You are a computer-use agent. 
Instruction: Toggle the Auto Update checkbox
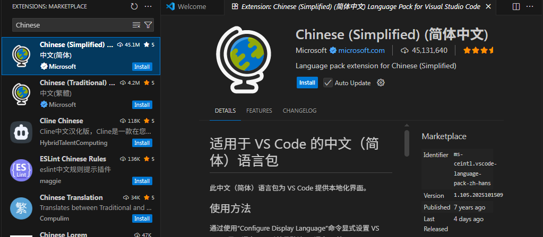[328, 83]
